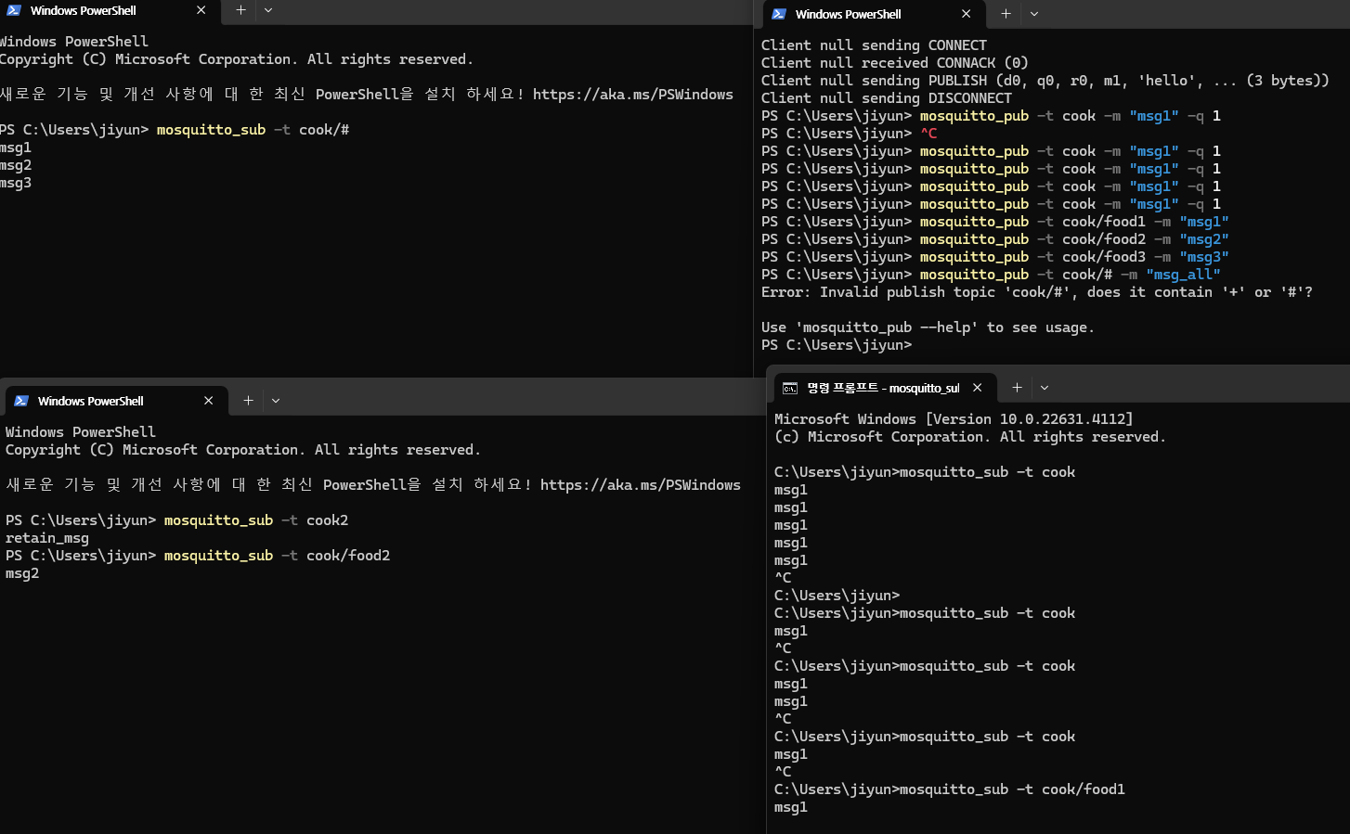Click PowerShell icon in top-right window tab
1350x834 pixels.
[779, 14]
